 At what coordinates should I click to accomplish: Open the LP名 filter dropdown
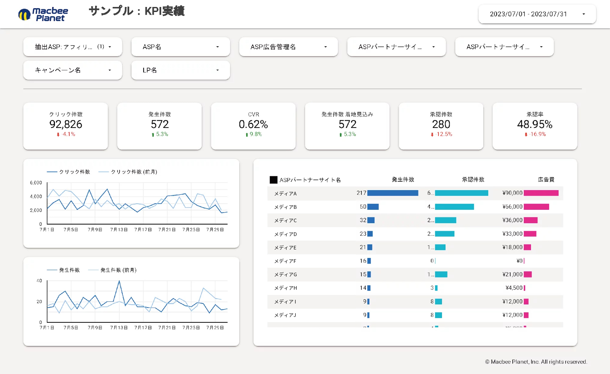point(181,70)
